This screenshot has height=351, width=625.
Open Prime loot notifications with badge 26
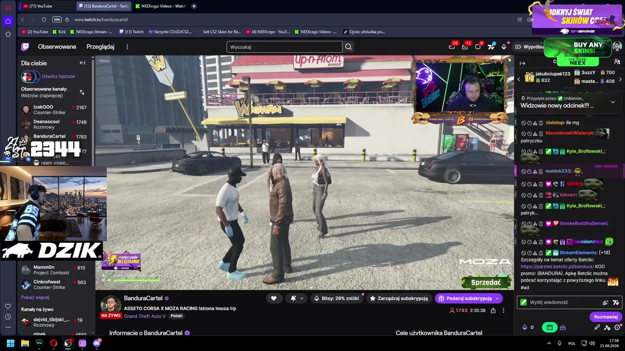[x=452, y=47]
